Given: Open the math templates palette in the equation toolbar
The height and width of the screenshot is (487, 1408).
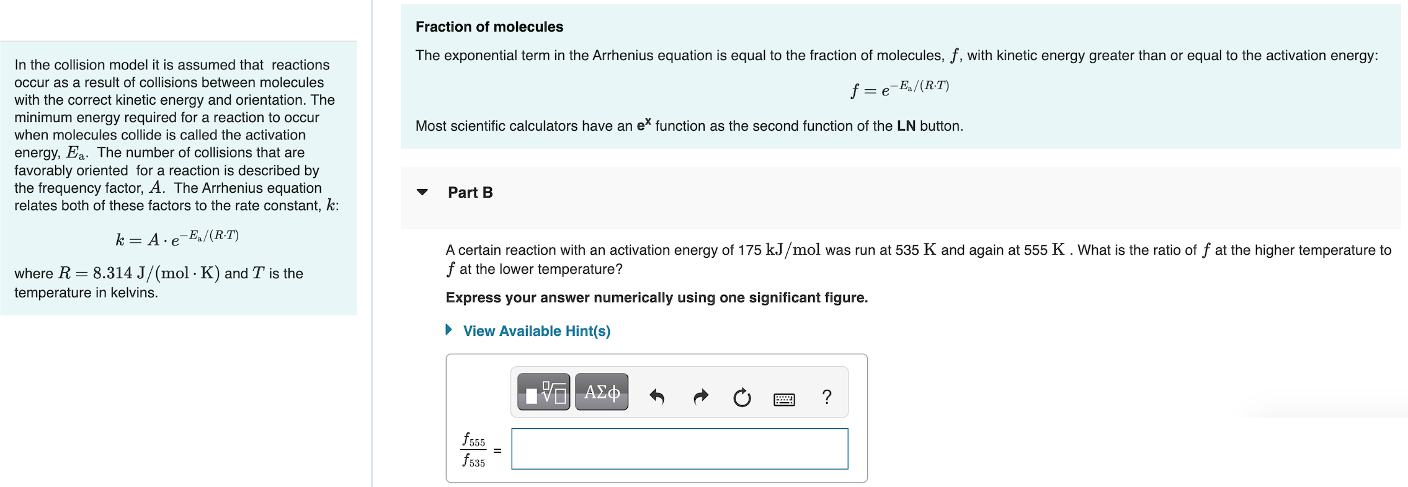Looking at the screenshot, I should click(545, 391).
